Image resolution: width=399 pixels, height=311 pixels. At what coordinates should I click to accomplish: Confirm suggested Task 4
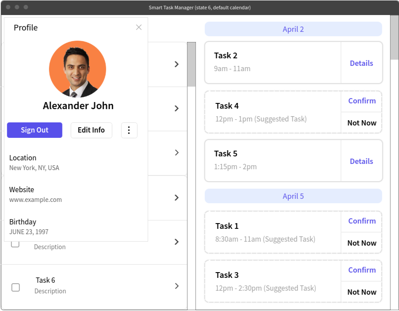362,101
